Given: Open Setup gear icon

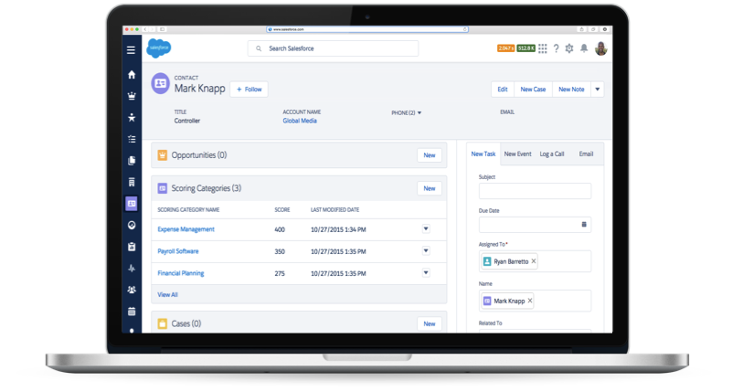Looking at the screenshot, I should coord(569,48).
